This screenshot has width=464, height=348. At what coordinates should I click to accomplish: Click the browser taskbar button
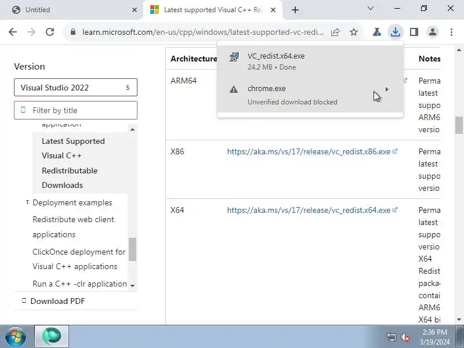[x=52, y=336]
